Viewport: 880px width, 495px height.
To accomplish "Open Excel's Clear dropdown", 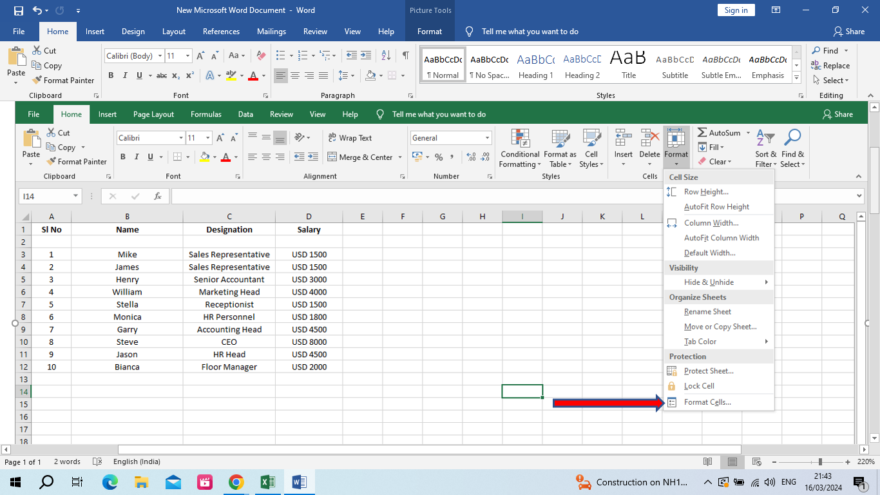I will tap(715, 162).
